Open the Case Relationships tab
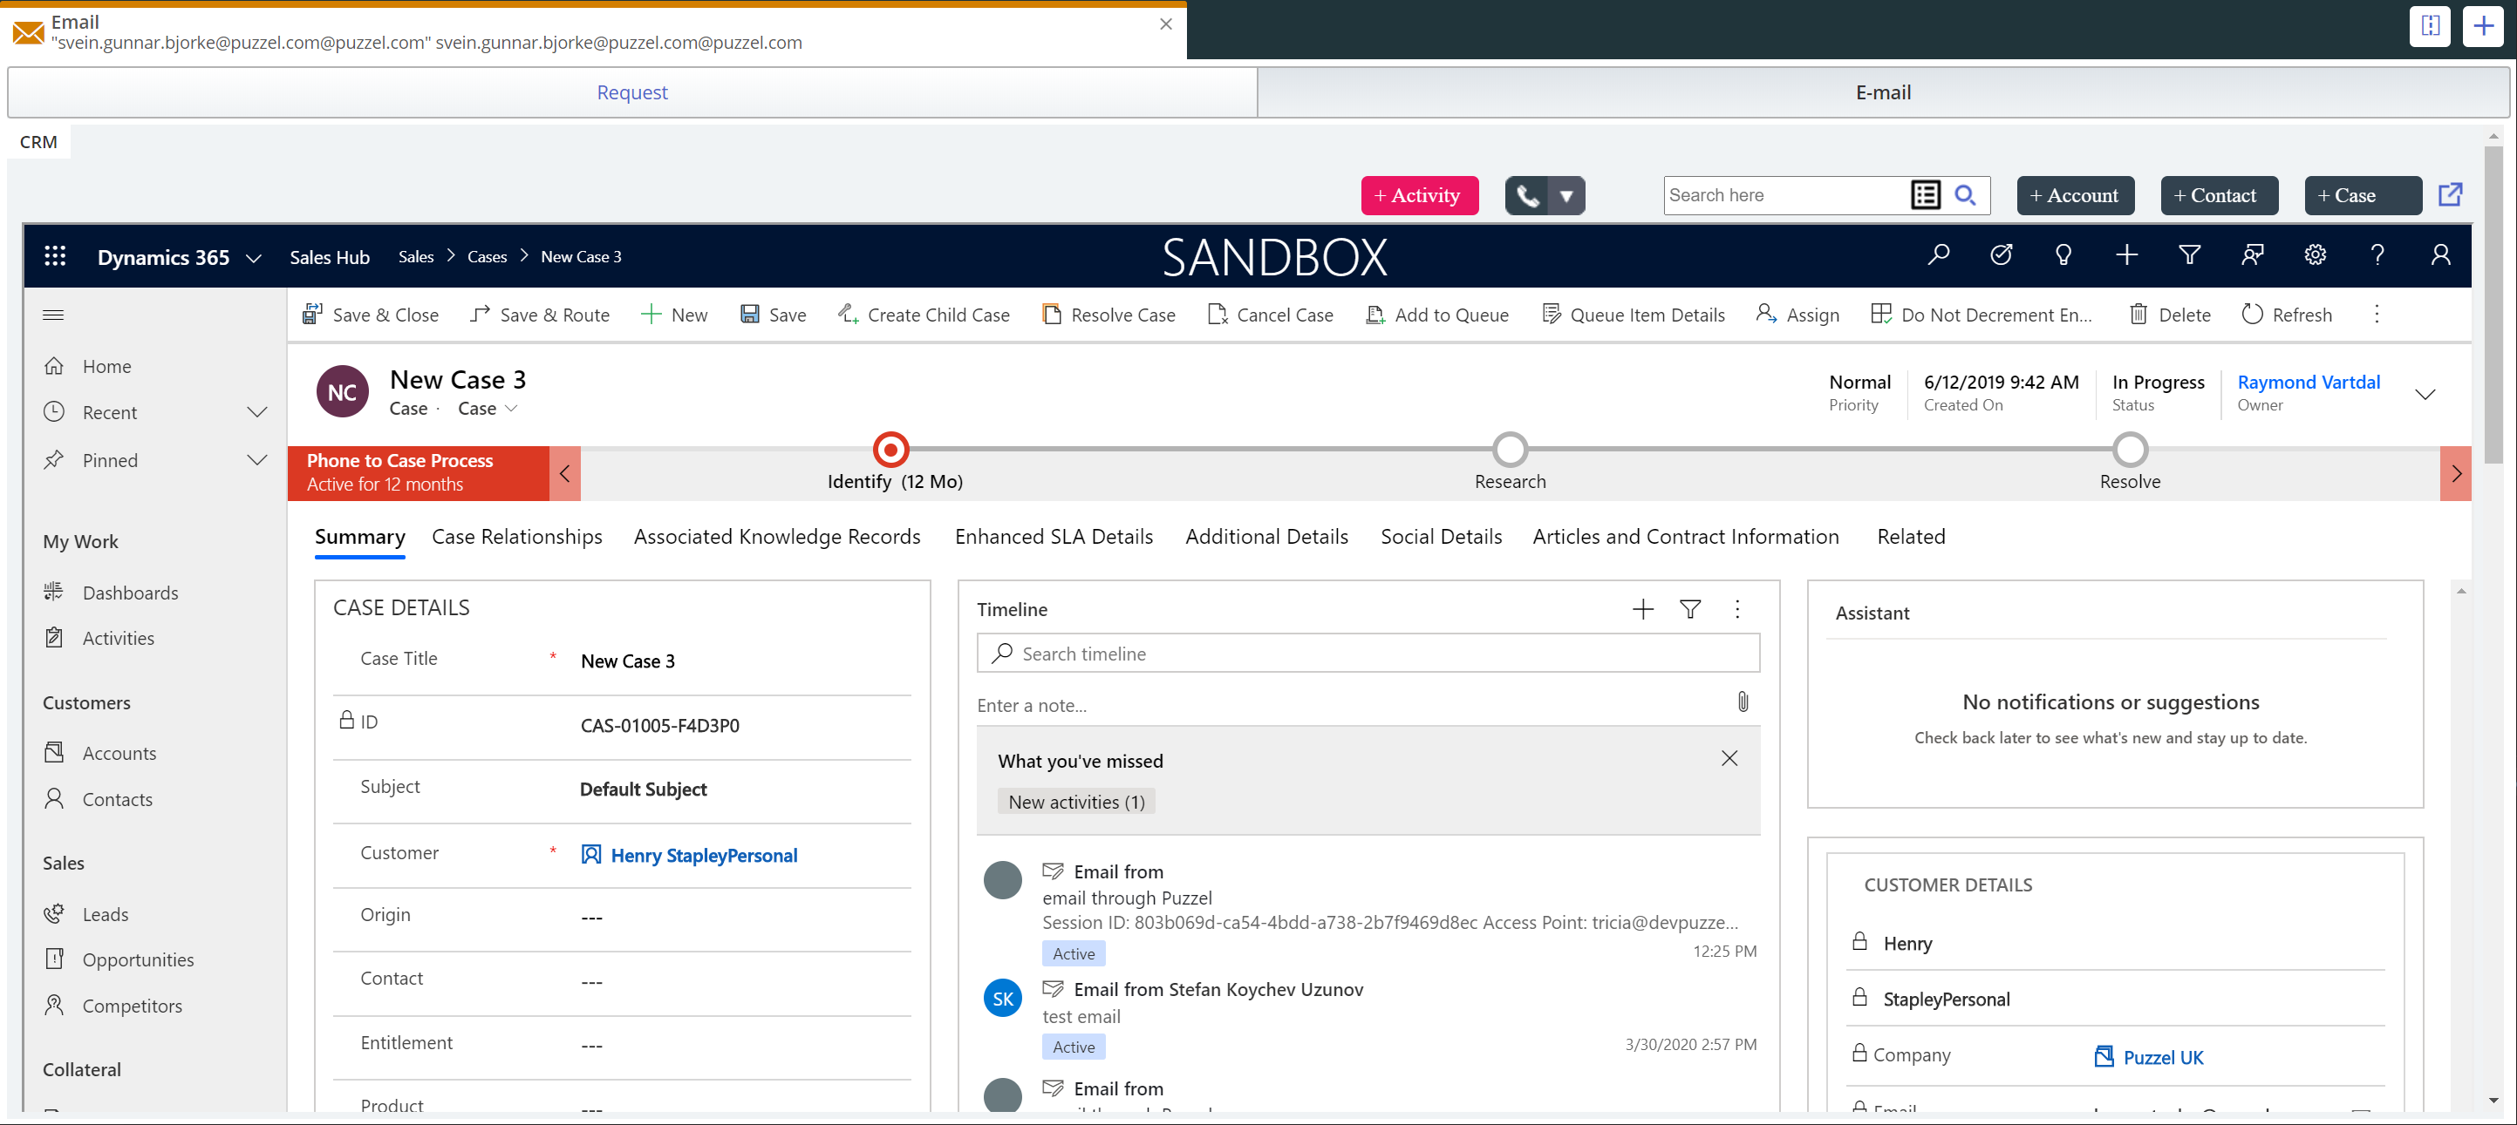2517x1125 pixels. [x=517, y=536]
